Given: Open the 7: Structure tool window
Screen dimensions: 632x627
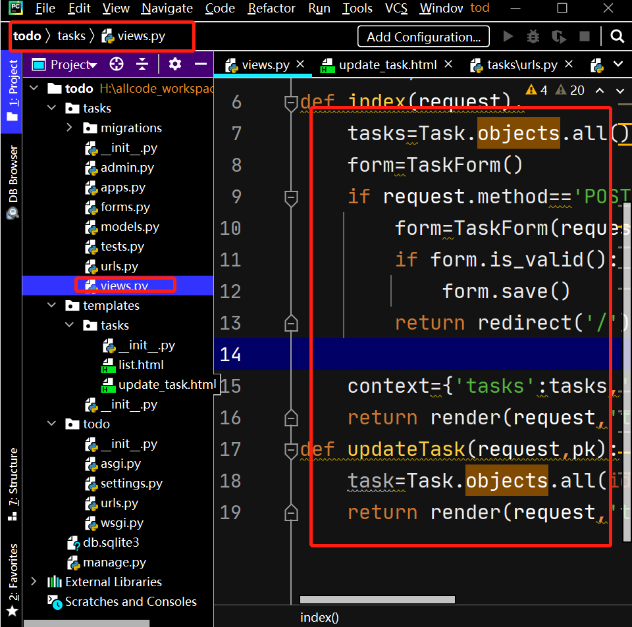Looking at the screenshot, I should [13, 484].
